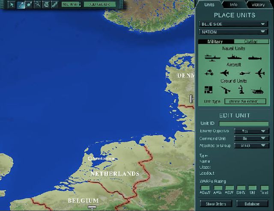The image size is (274, 211).
Task: Expand the Nation dropdown
Action: [233, 32]
